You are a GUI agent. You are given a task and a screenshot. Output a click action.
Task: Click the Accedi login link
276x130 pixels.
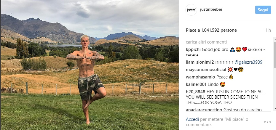pyautogui.click(x=192, y=119)
